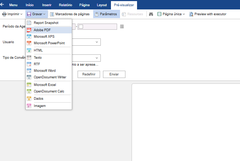Click the back arrow icon
This screenshot has height=161, width=240.
point(2,4)
